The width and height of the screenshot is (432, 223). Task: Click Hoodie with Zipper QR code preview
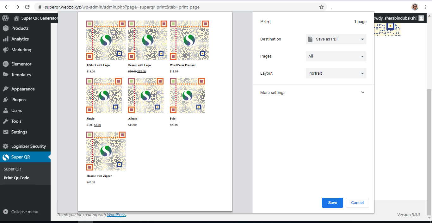click(106, 151)
